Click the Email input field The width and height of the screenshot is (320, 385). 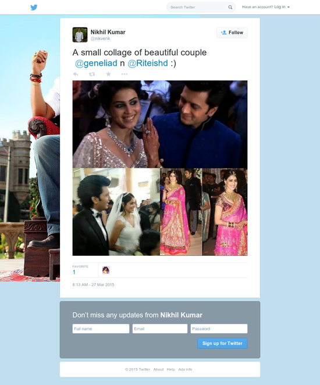click(x=160, y=329)
